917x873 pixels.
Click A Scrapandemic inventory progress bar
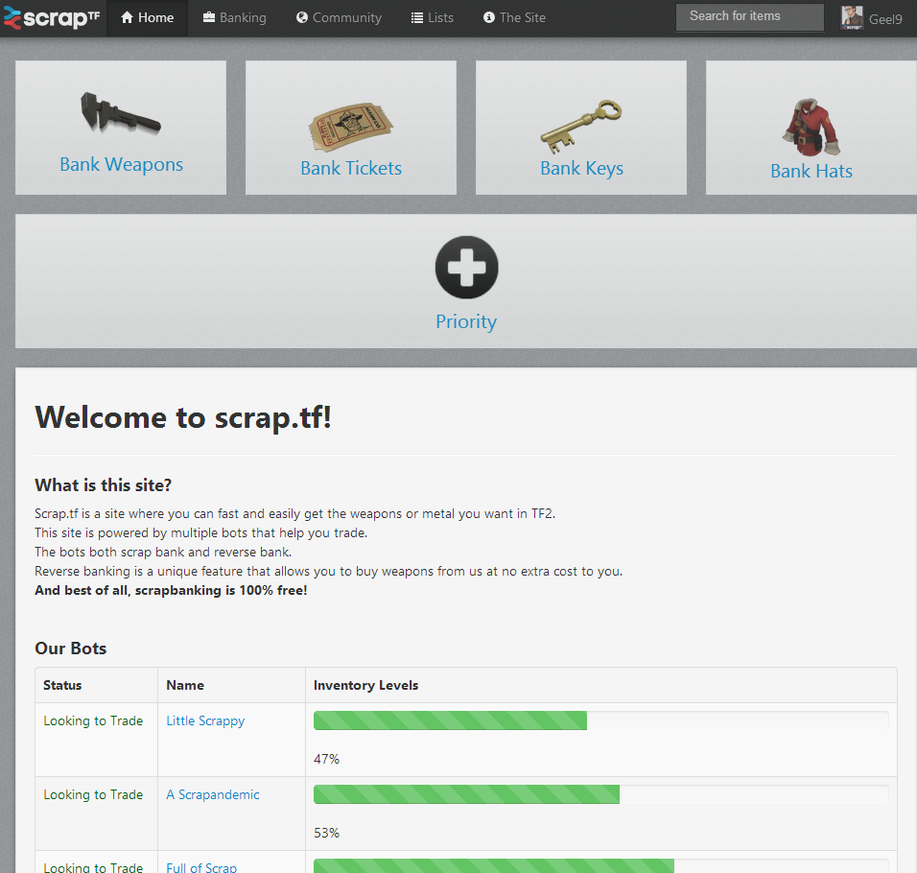tap(600, 794)
